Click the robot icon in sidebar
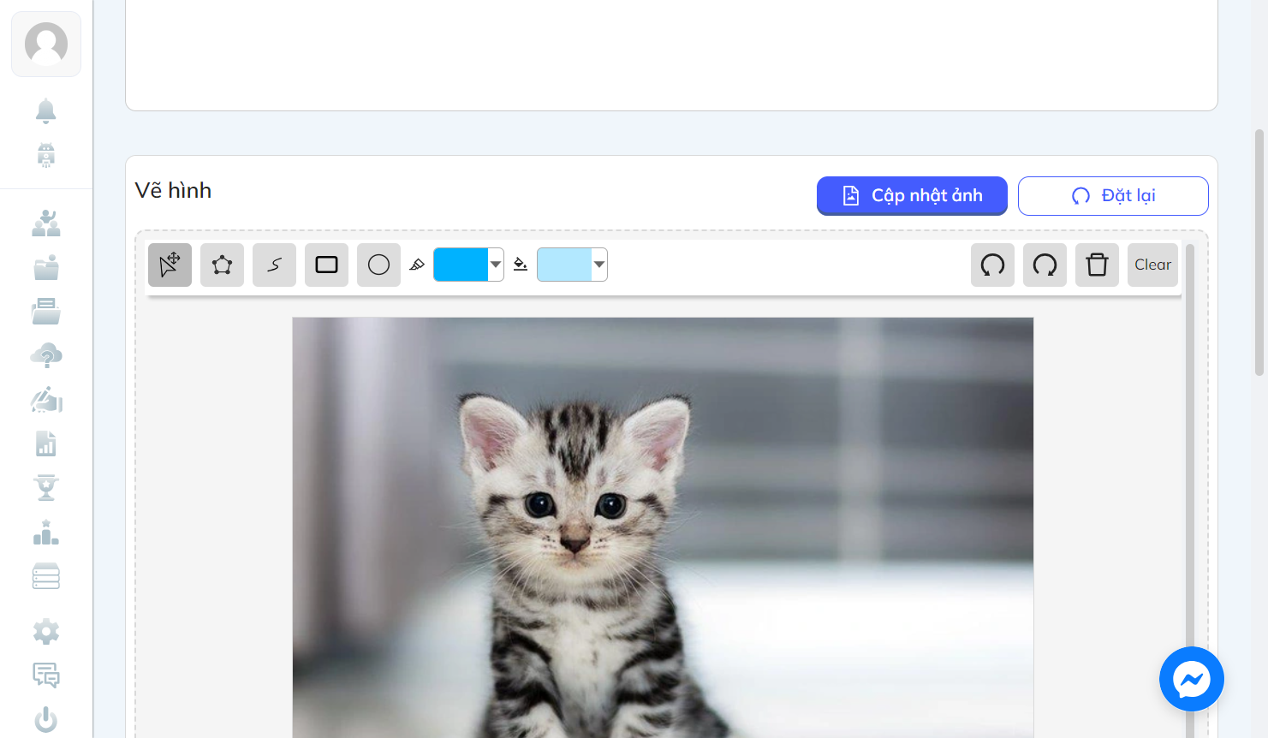The width and height of the screenshot is (1268, 738). pos(46,155)
